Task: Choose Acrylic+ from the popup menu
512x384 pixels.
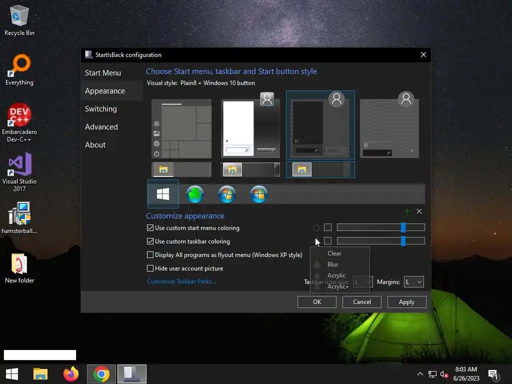Action: [x=340, y=286]
